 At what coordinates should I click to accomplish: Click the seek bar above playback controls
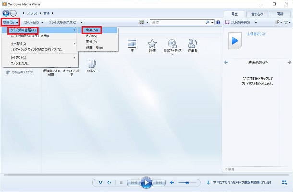tap(146, 175)
